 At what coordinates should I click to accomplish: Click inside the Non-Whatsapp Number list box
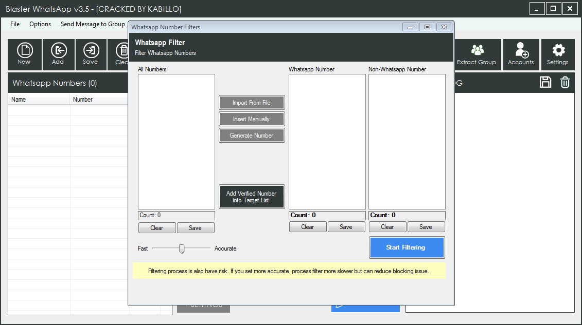pyautogui.click(x=407, y=142)
